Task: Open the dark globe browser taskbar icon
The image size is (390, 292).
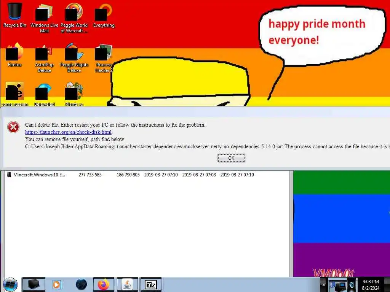Action: point(82,284)
